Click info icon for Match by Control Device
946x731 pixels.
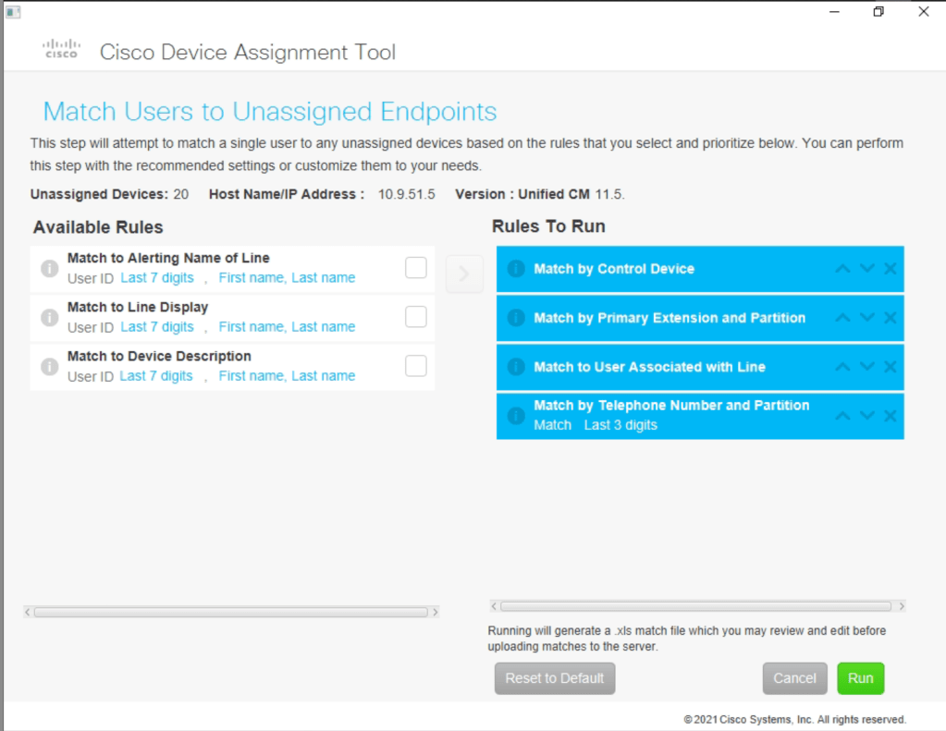point(516,269)
